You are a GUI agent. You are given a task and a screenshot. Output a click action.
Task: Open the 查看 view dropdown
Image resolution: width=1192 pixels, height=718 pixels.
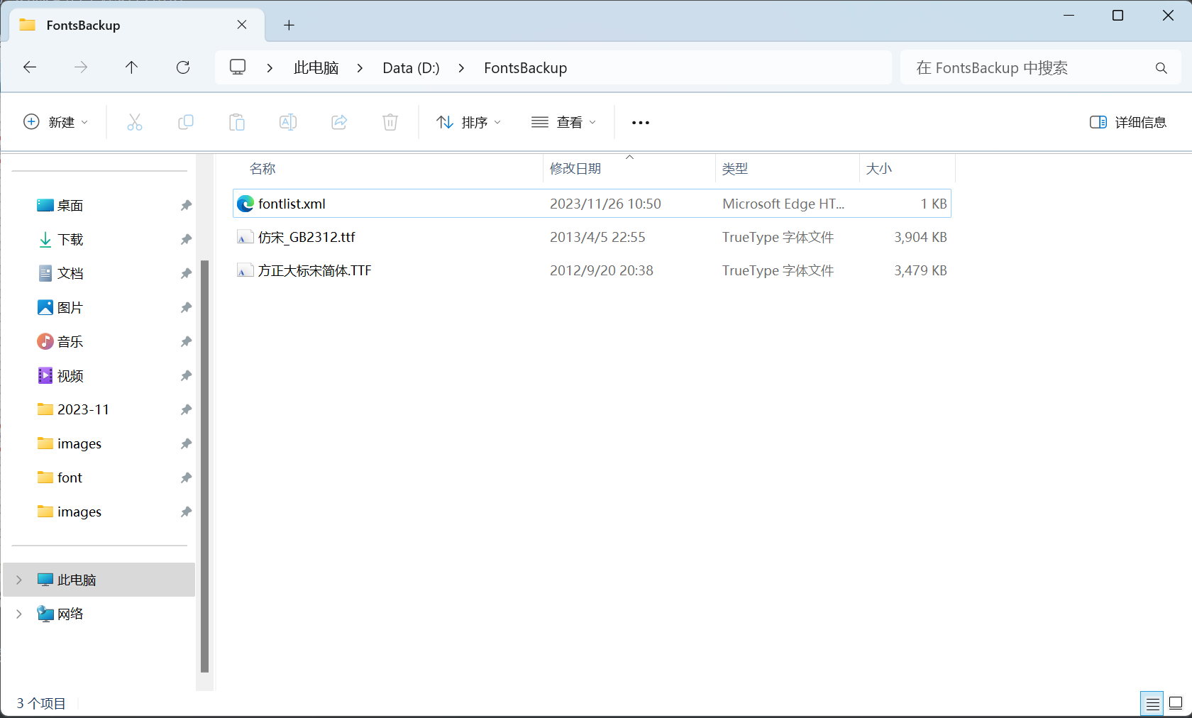click(x=563, y=122)
